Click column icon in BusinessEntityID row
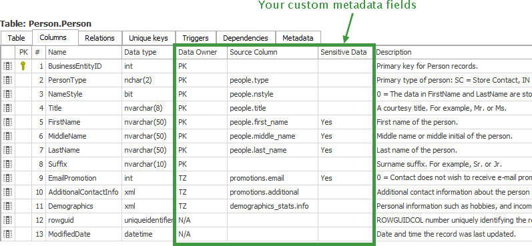Viewport: 532px width, 246px height. (x=8, y=66)
